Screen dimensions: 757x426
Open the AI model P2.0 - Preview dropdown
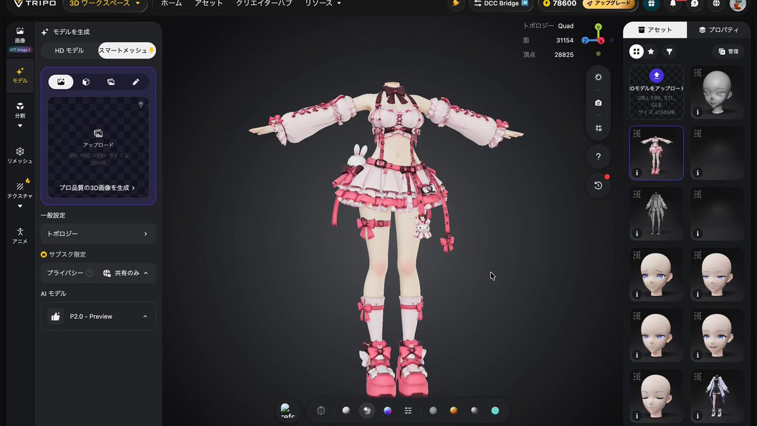click(x=98, y=316)
